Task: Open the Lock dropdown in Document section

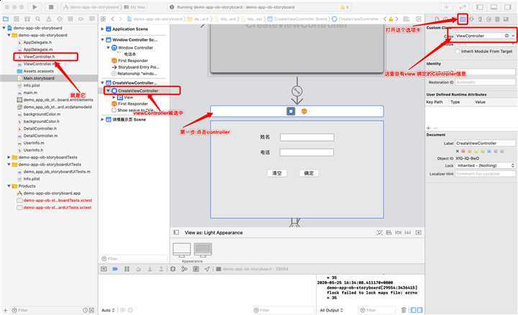Action: 485,165
